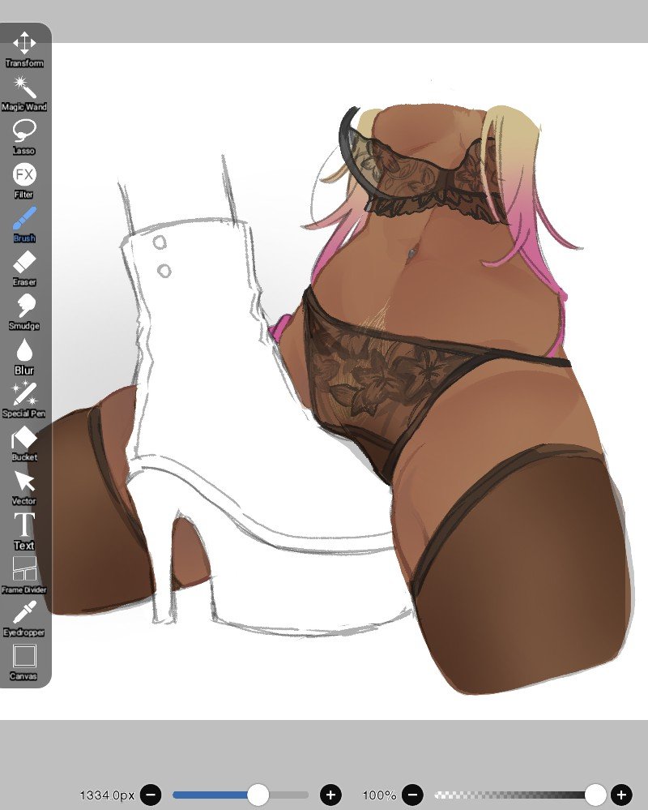This screenshot has width=648, height=810.
Task: Select the Bucket fill tool
Action: pos(24,444)
